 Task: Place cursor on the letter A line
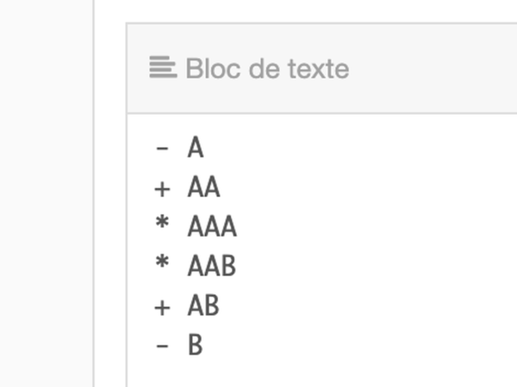196,148
